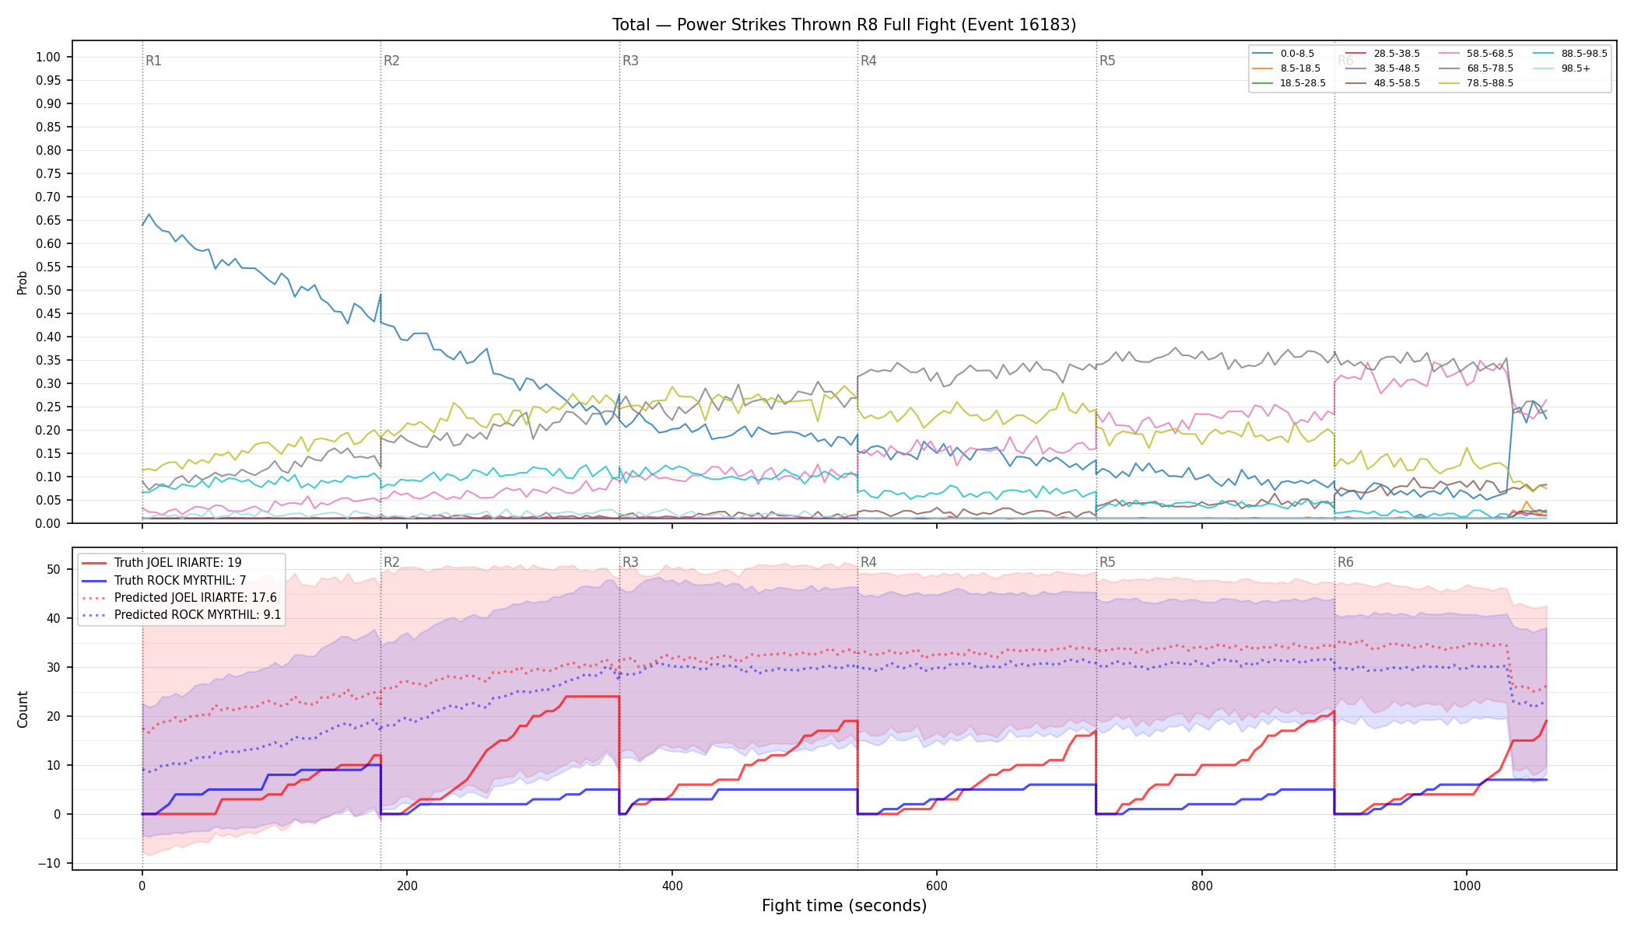Click the 0.35 tick on the Prob axis
Viewport: 1634px width, 933px height.
[x=48, y=360]
